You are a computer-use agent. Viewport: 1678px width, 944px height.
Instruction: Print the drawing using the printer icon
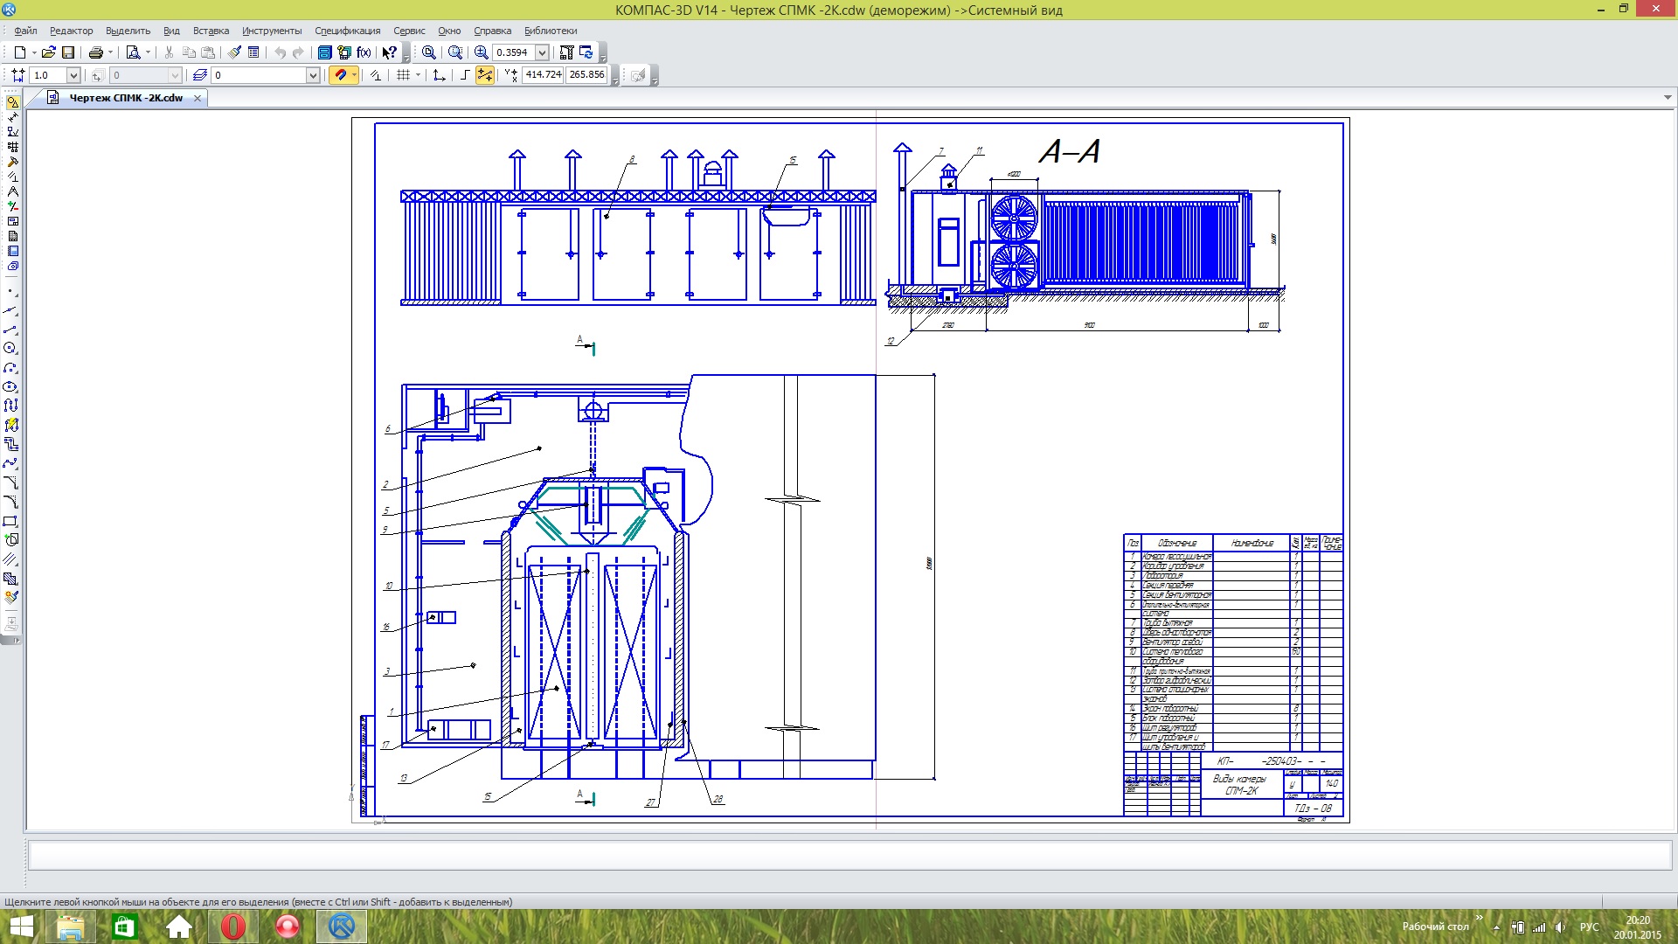coord(96,52)
